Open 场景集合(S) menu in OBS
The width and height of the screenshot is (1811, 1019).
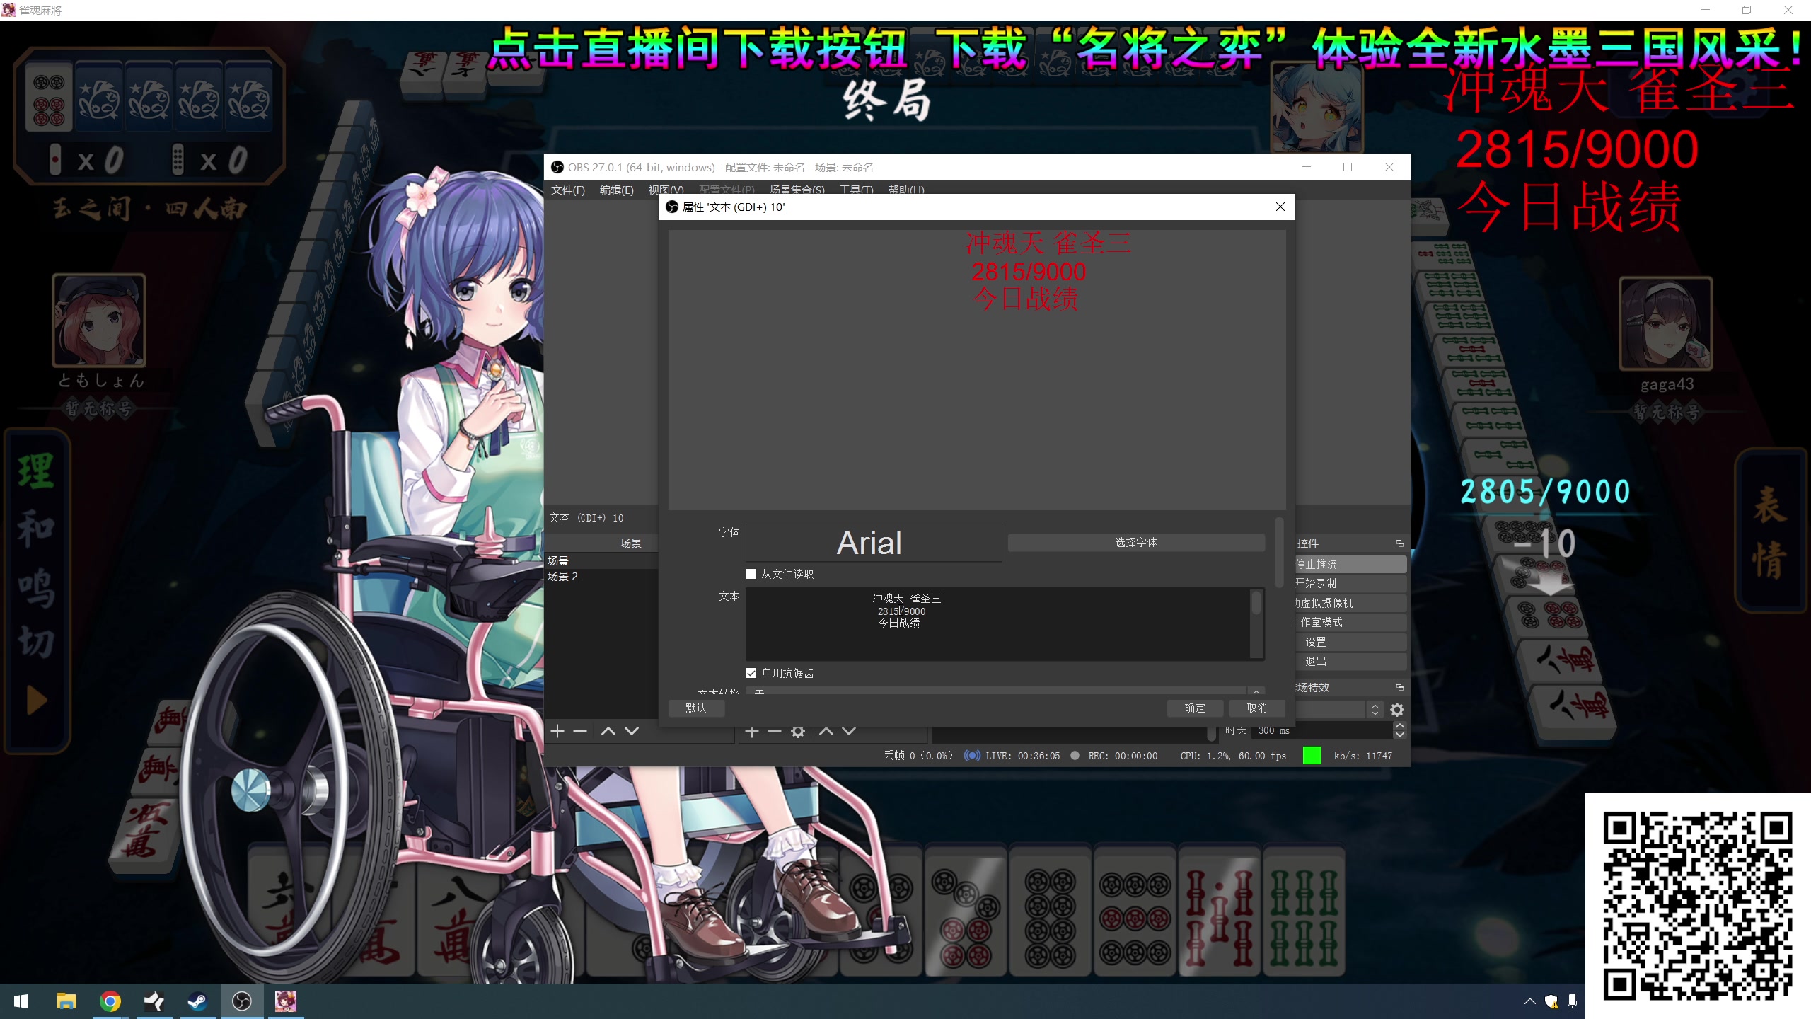[797, 190]
